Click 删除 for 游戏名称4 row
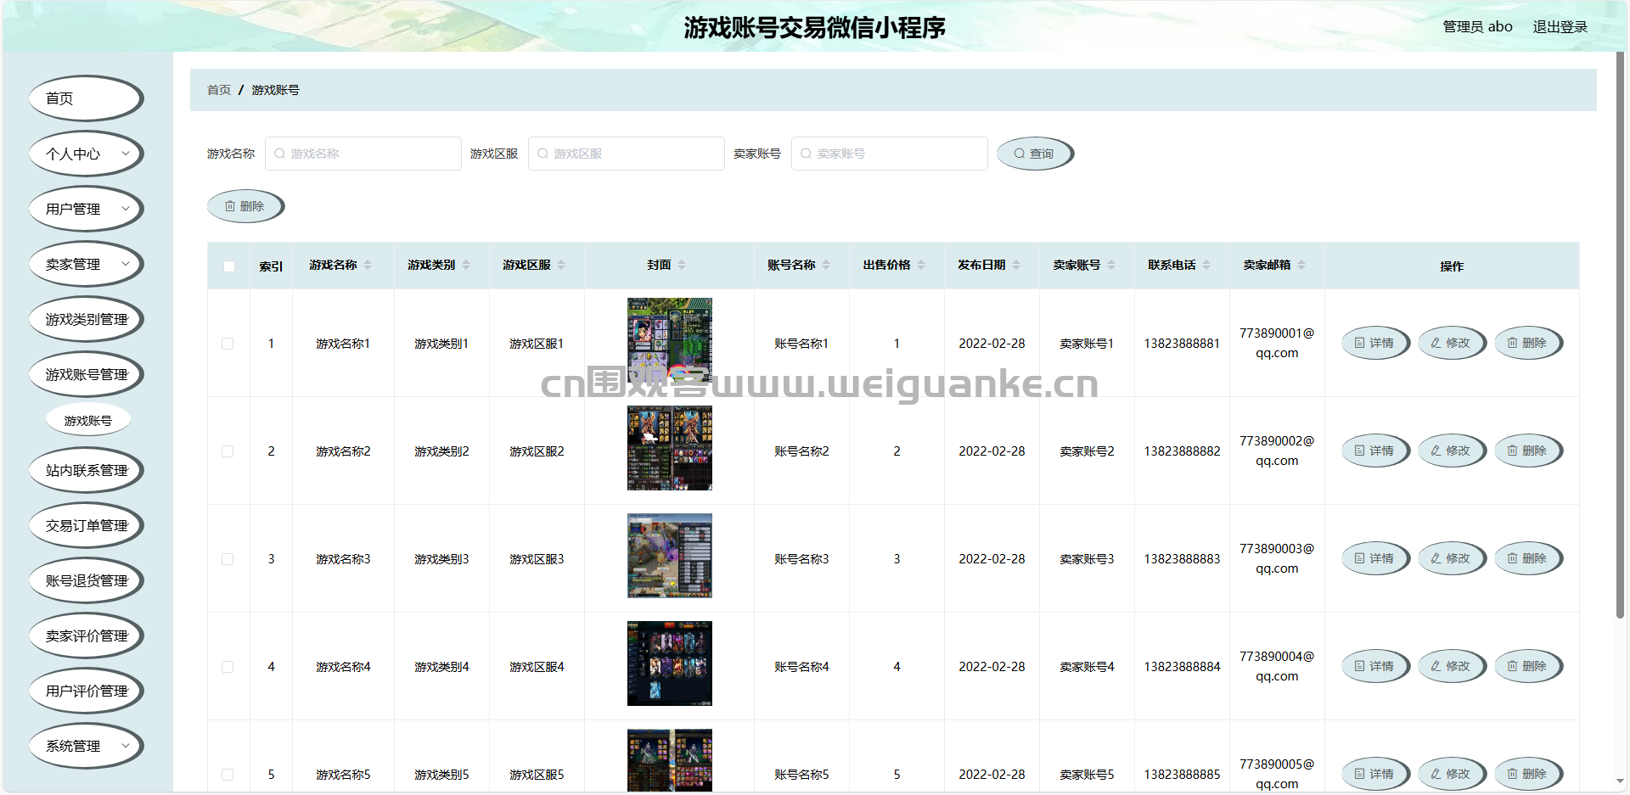The image size is (1630, 795). click(1528, 666)
